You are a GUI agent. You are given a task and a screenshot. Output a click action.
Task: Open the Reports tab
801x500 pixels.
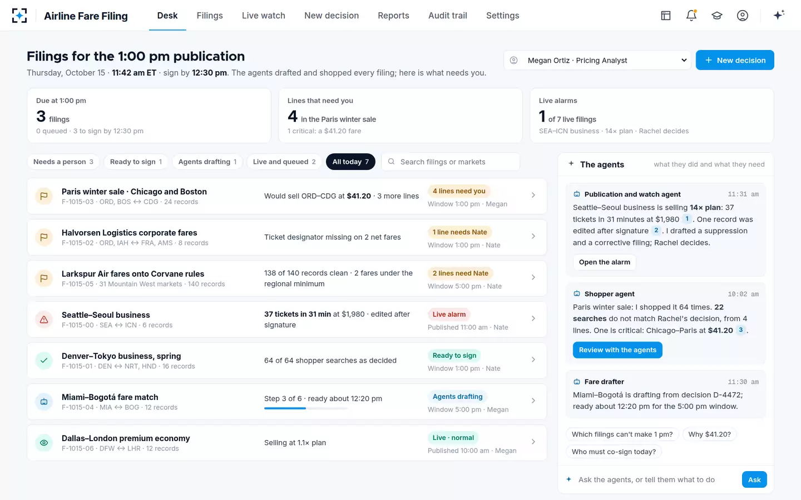point(393,16)
